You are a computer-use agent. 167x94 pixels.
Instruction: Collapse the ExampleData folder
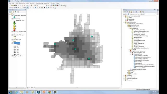(x=129, y=28)
